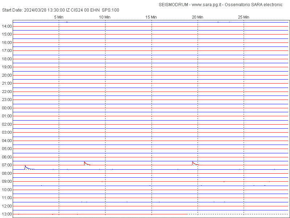Screen dimensions: 290x218
Task: Select the 11:00 hour label
Action: [7, 198]
